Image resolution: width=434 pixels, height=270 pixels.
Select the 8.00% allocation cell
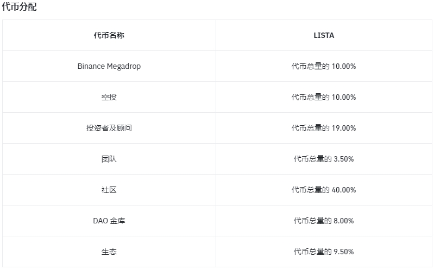[x=324, y=221]
